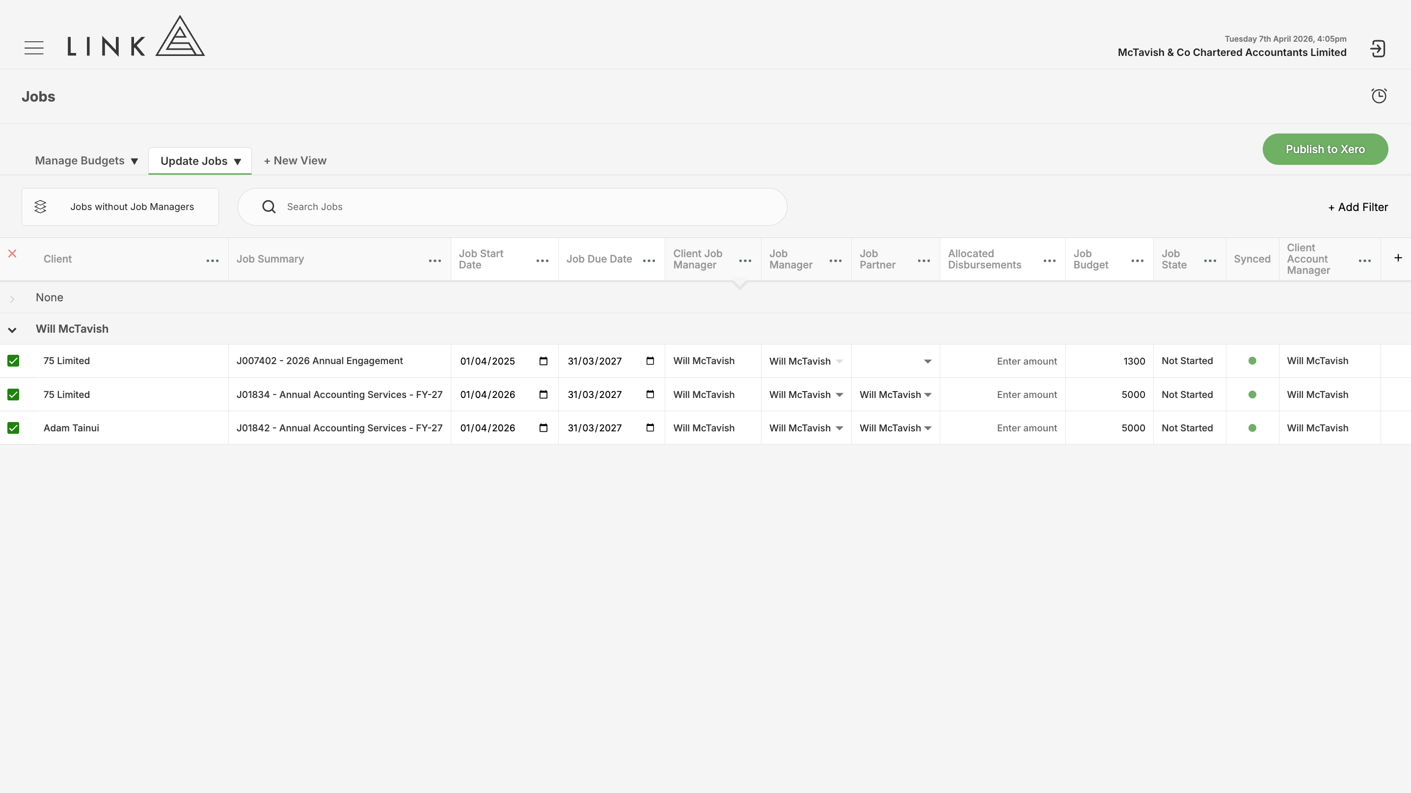1411x793 pixels.
Task: Open the timer clock icon
Action: pos(1379,96)
